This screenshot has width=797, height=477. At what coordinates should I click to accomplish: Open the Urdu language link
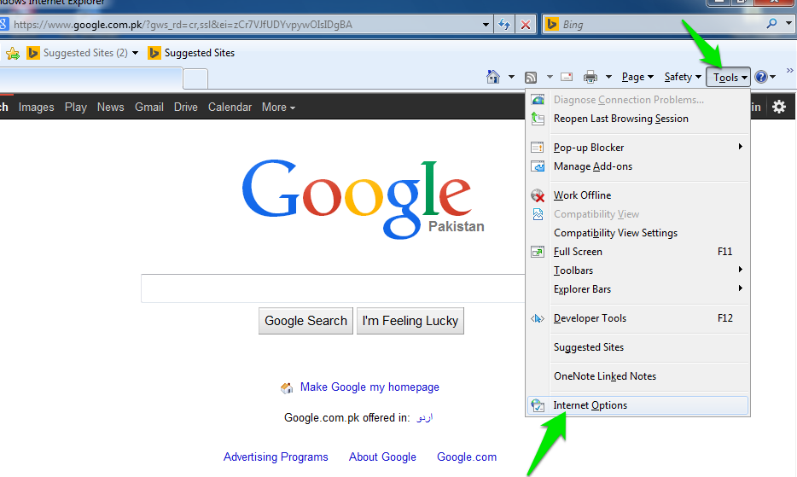pyautogui.click(x=424, y=417)
